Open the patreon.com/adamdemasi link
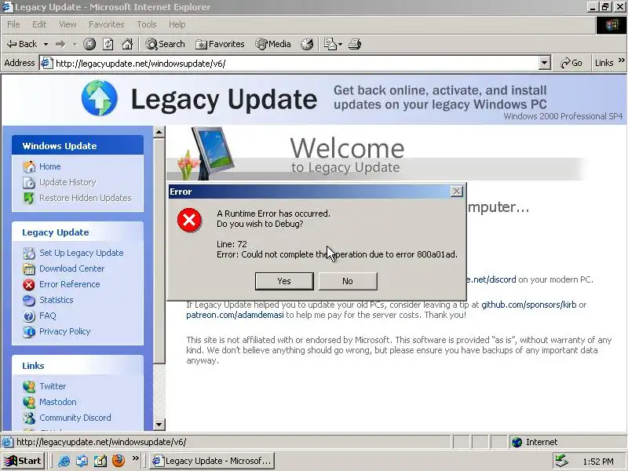The height and width of the screenshot is (471, 628). [x=235, y=315]
